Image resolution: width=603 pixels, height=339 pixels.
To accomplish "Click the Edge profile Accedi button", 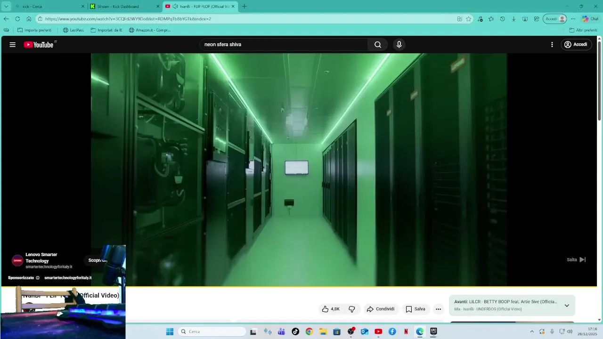I will 555,19.
